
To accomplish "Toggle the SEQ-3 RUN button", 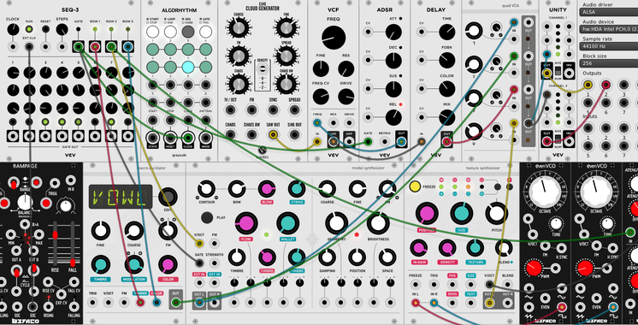I will 29,29.
